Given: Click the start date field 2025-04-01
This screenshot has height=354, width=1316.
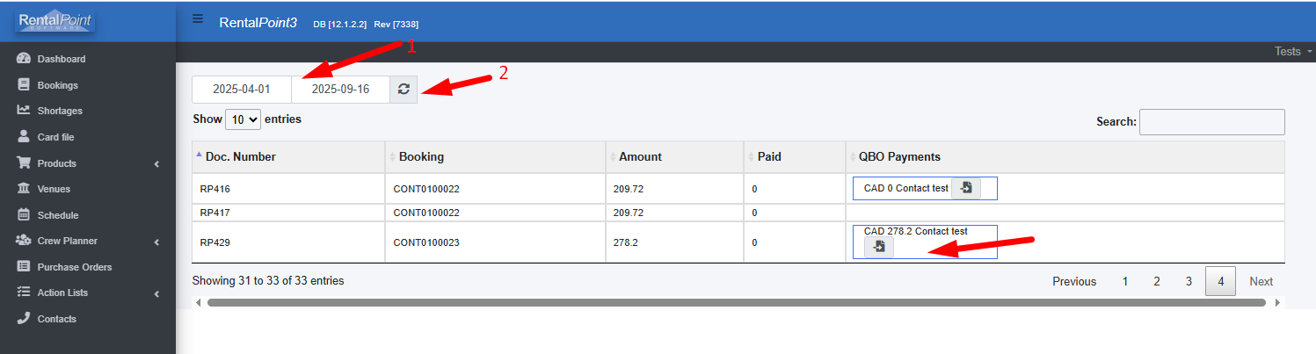Looking at the screenshot, I should [242, 89].
